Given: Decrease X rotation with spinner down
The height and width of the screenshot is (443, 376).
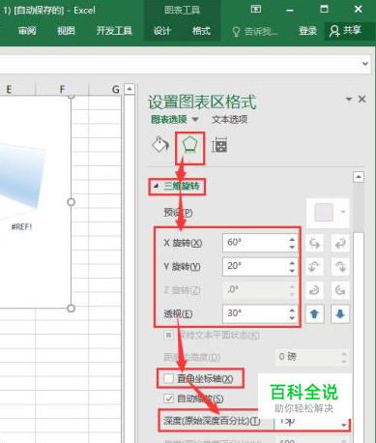Looking at the screenshot, I should [x=292, y=247].
